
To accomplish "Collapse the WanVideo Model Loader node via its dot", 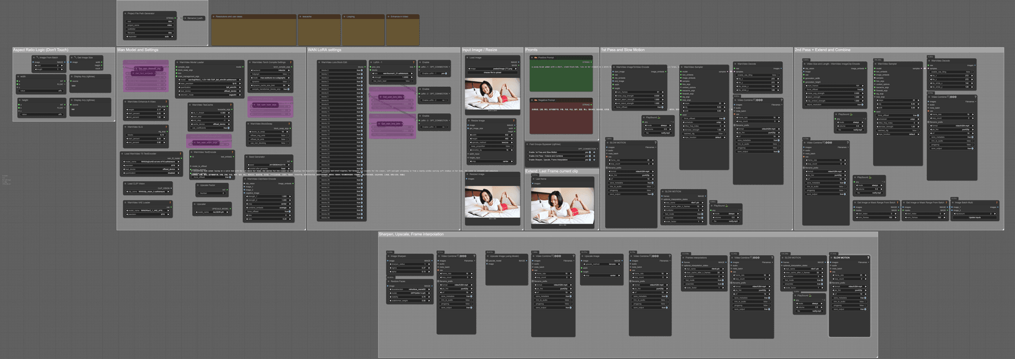I will [177, 62].
